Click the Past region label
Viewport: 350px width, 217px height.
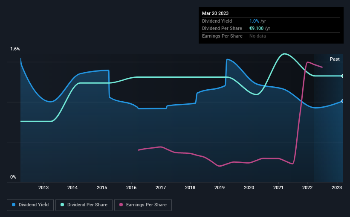click(335, 59)
